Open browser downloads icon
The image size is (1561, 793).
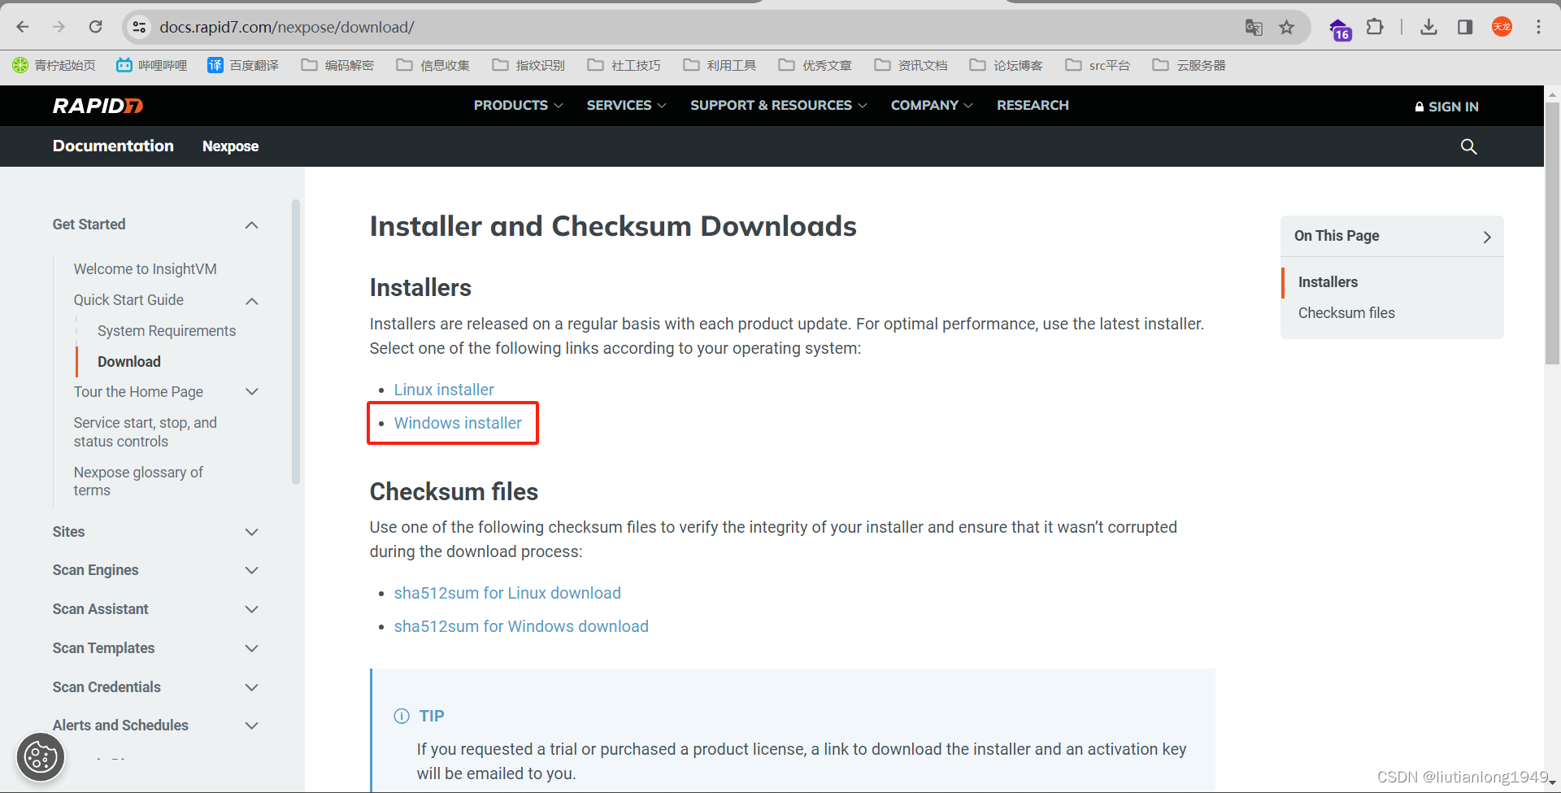1428,27
